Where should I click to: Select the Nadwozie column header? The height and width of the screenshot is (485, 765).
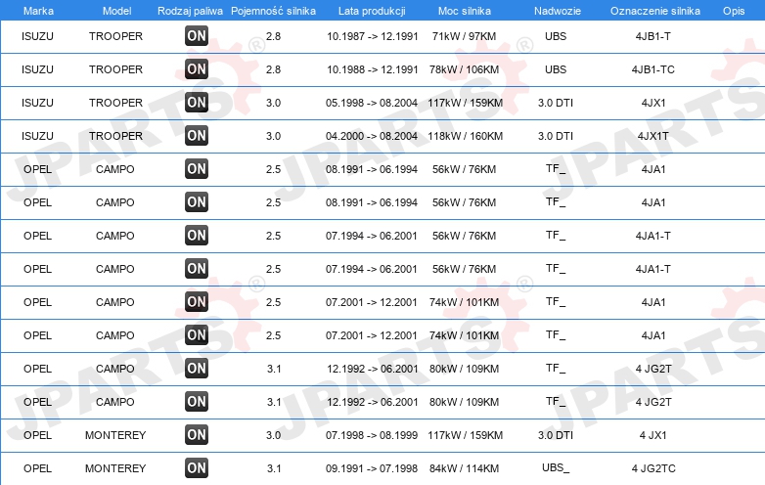click(558, 11)
